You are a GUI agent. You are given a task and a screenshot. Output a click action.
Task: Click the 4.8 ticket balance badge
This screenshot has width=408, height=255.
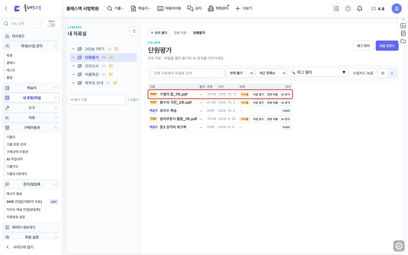[x=378, y=9]
